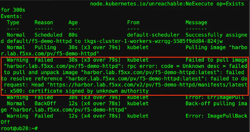Image resolution: width=250 pixels, height=132 pixels.
Task: Click the Reason column header
Action: (x=43, y=22)
